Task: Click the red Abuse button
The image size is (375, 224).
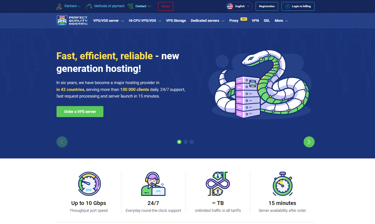Action: tap(165, 6)
